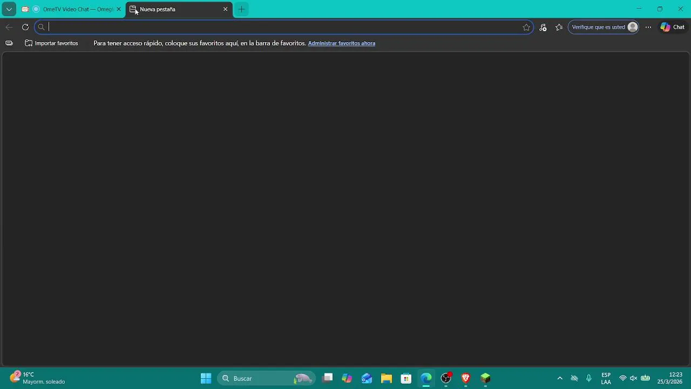The width and height of the screenshot is (691, 389).
Task: Click the battery status tray icon
Action: pos(645,378)
